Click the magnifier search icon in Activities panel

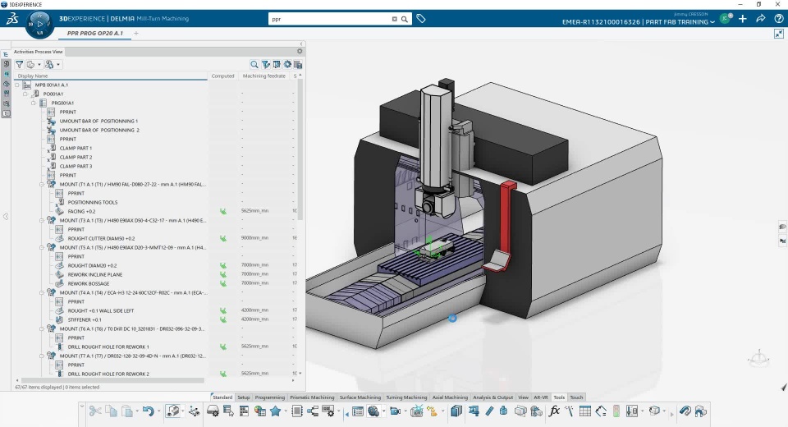pos(254,64)
